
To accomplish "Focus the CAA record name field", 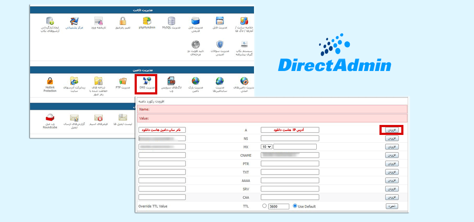I will click(x=162, y=197).
